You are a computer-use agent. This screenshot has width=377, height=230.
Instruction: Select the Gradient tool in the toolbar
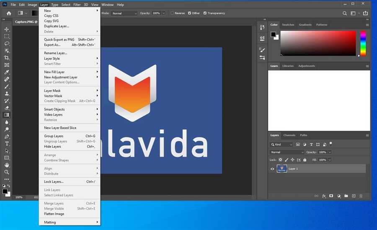pyautogui.click(x=7, y=115)
